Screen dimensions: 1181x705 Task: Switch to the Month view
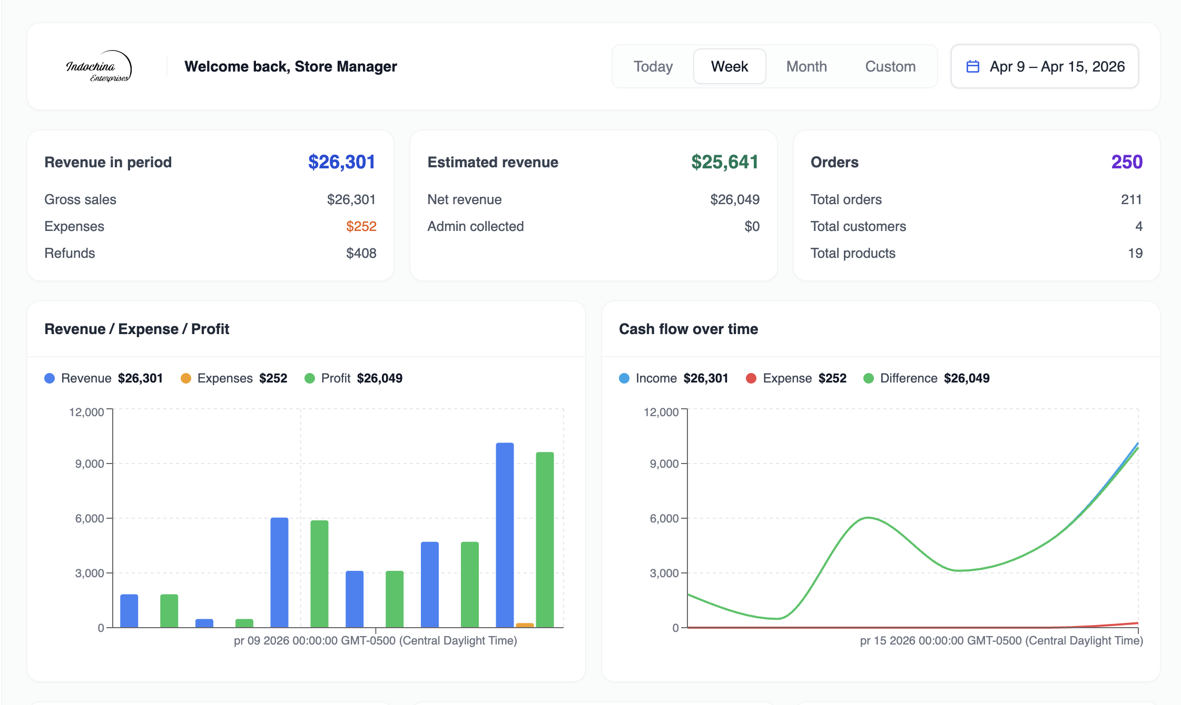click(x=806, y=67)
